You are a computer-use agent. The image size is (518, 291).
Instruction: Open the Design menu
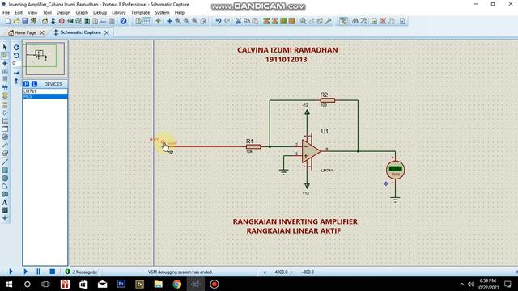tap(63, 13)
